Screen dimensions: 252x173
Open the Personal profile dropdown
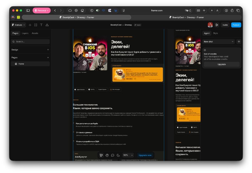click(x=42, y=10)
